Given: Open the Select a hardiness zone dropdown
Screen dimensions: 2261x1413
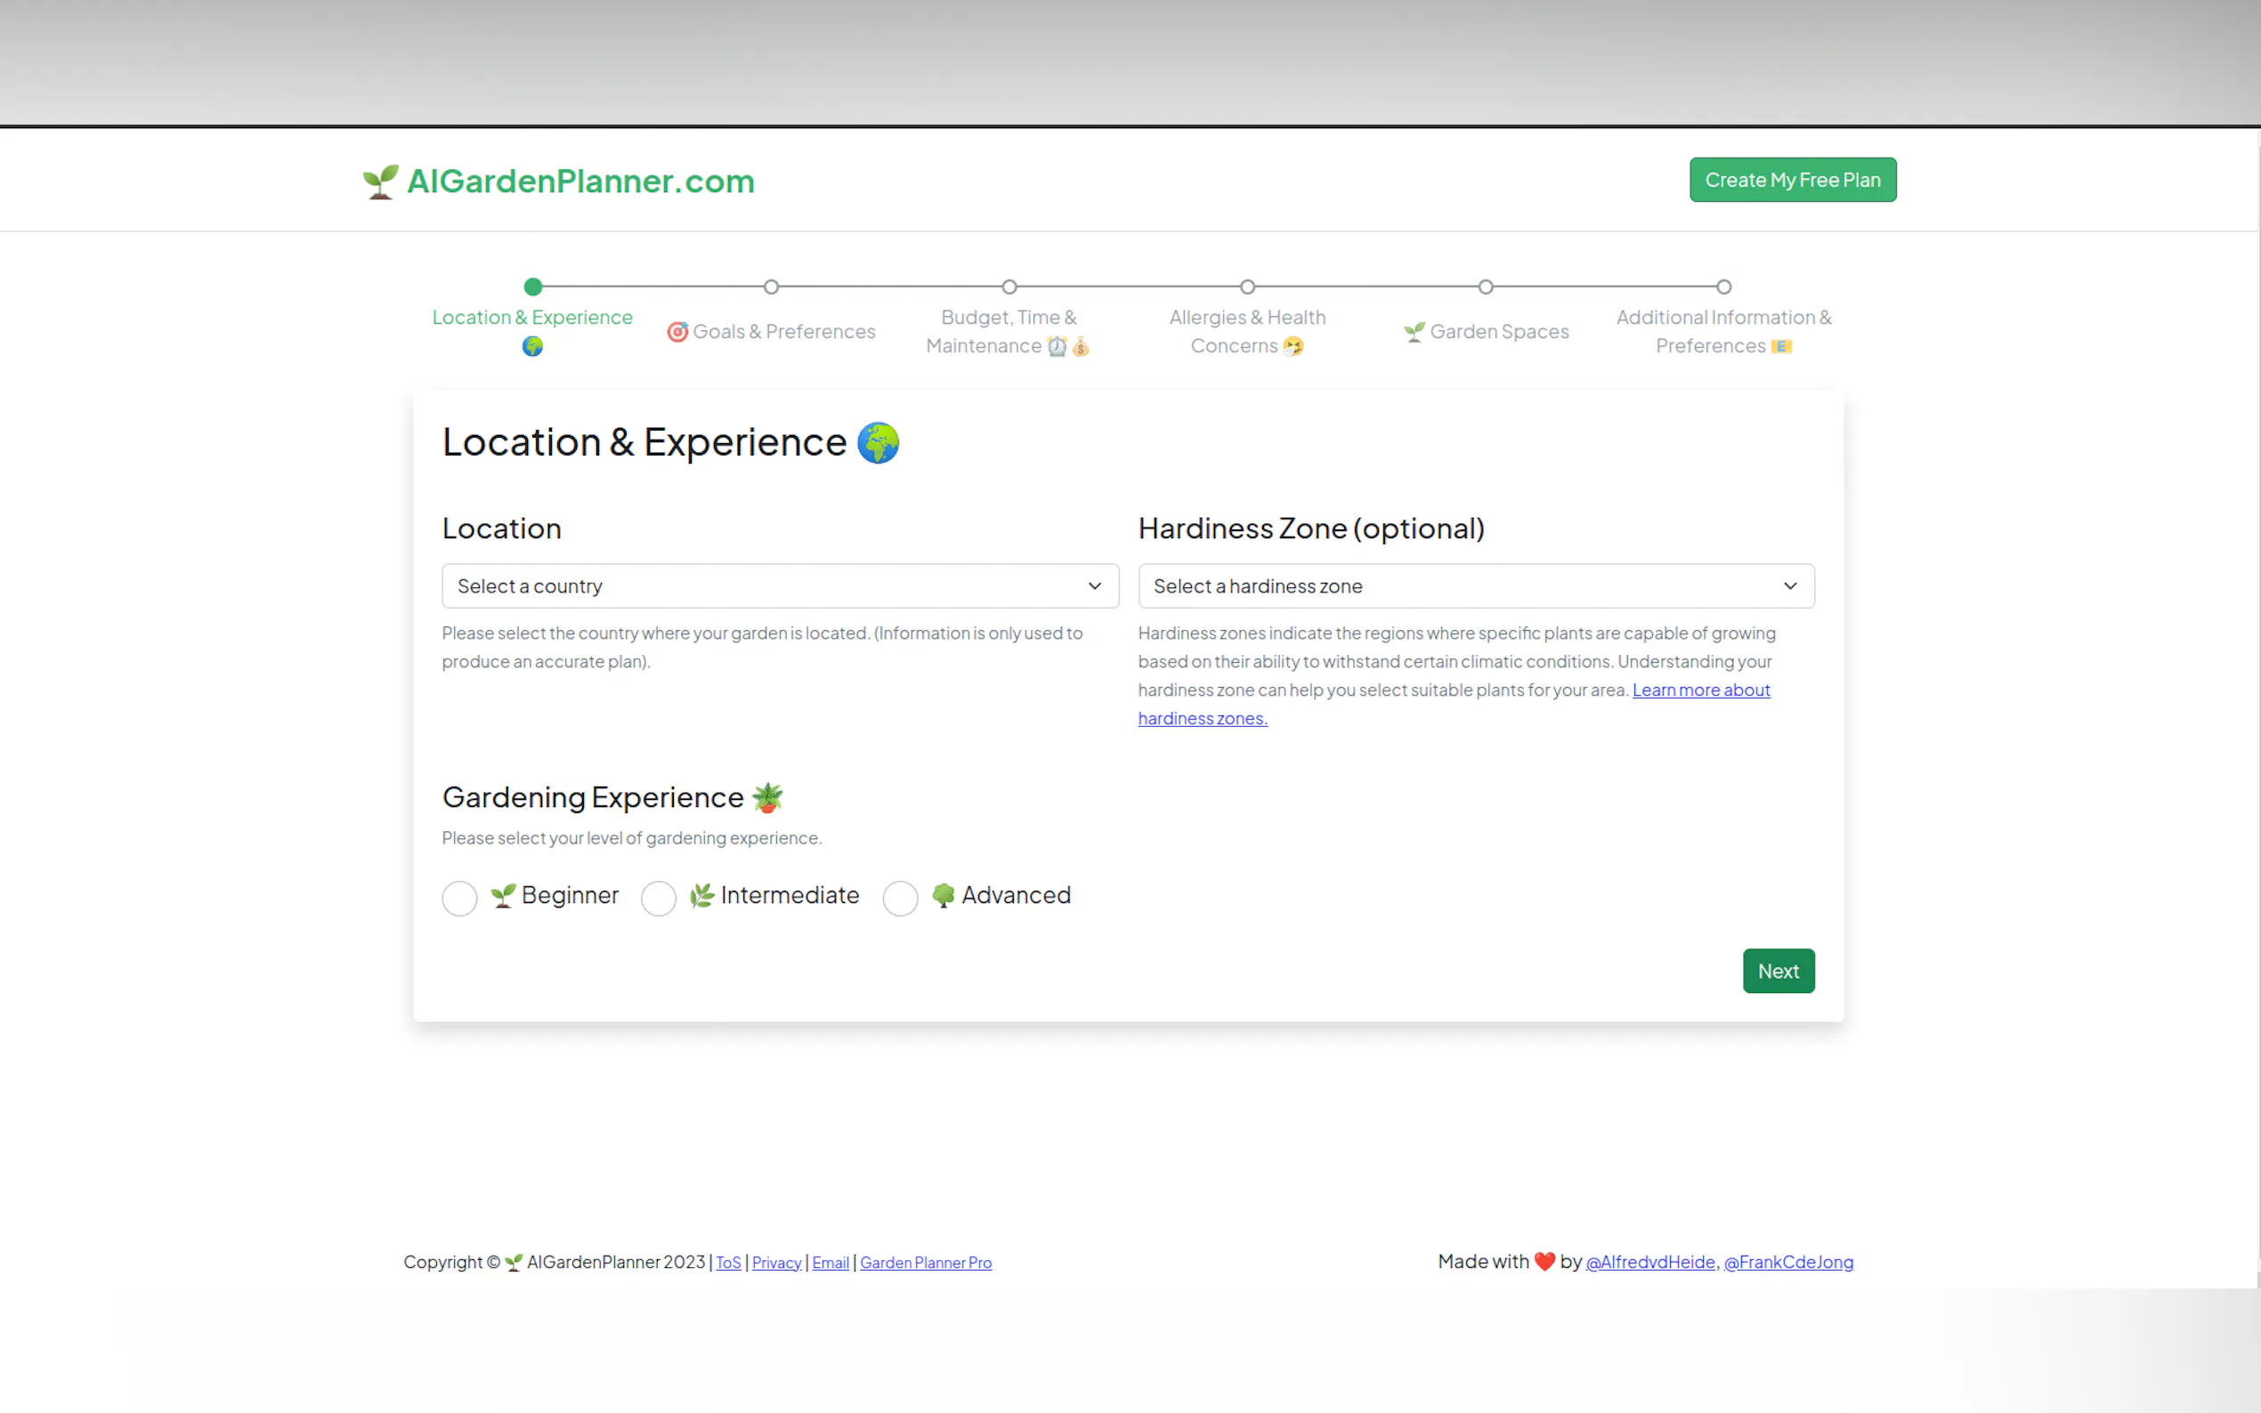Looking at the screenshot, I should pos(1475,586).
